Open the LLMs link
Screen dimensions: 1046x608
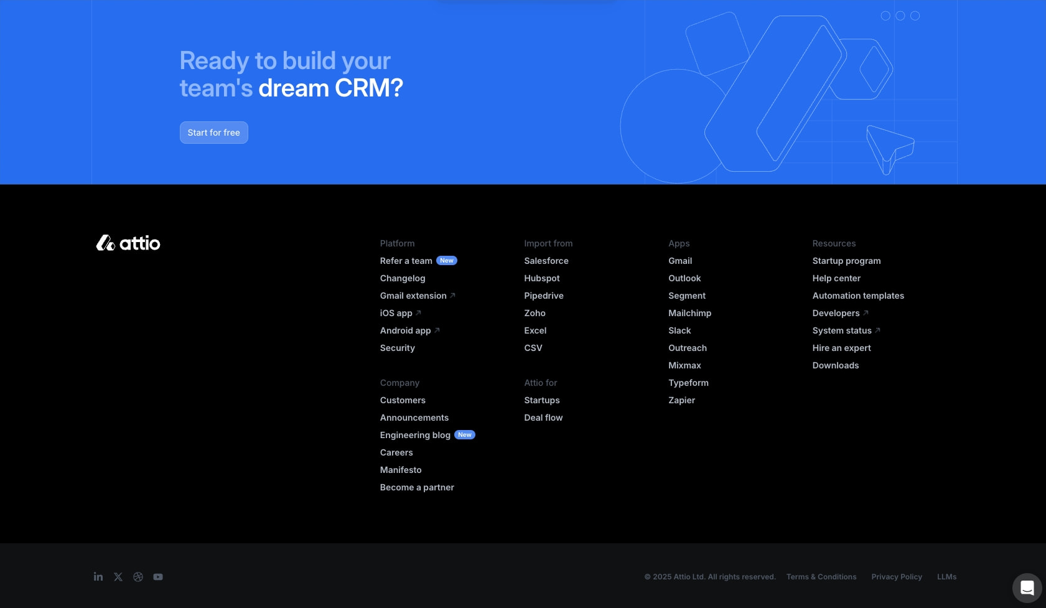(x=946, y=577)
